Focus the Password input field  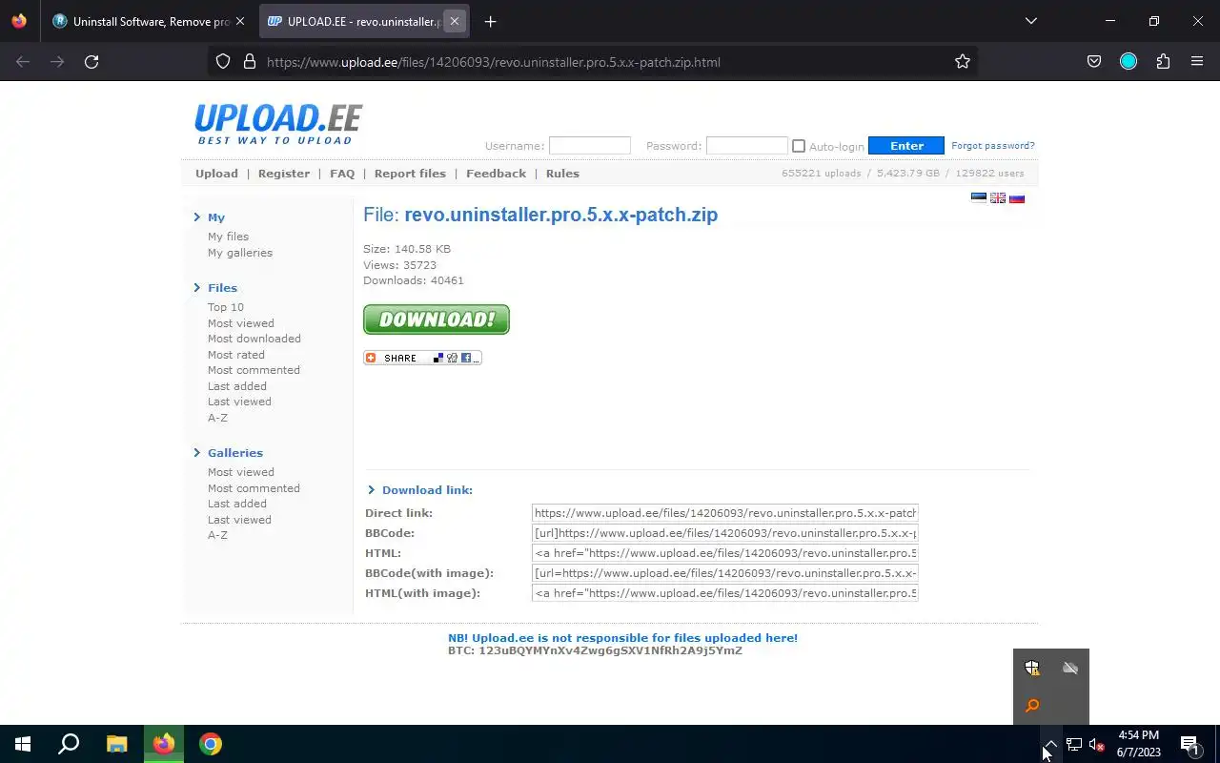pos(747,146)
